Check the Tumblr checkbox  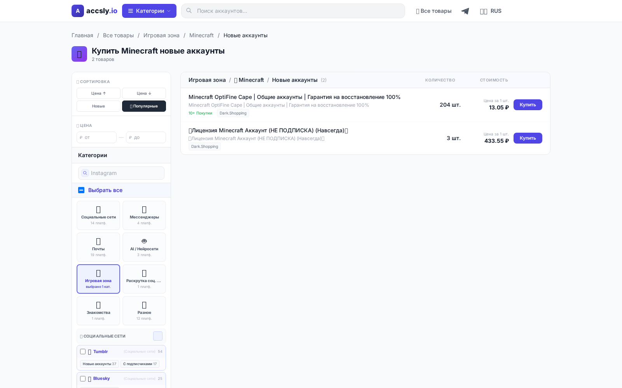click(83, 352)
